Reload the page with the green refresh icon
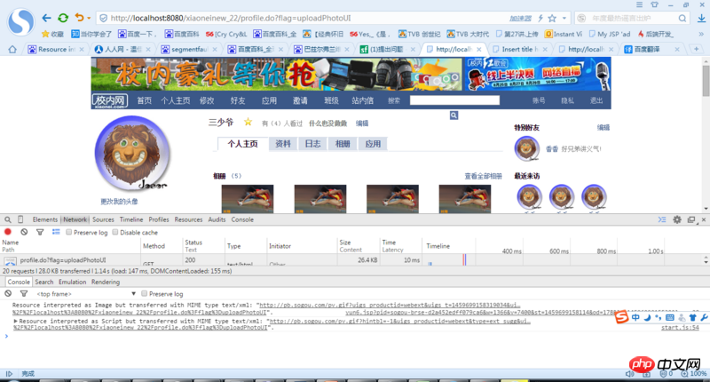710x382 pixels. 63,18
